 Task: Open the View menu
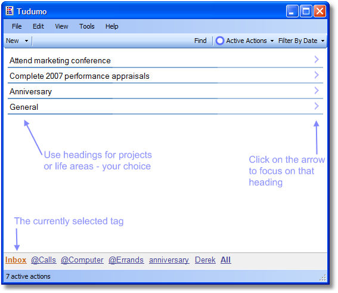(61, 26)
